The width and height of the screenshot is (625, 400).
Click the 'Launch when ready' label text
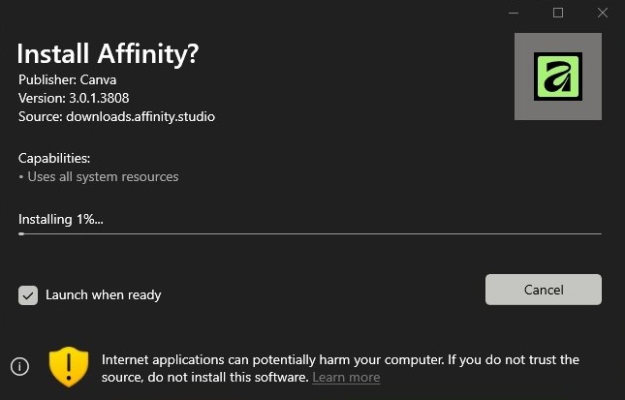(x=103, y=294)
